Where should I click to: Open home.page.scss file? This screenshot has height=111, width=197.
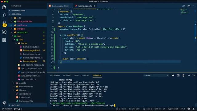[x=31, y=54]
